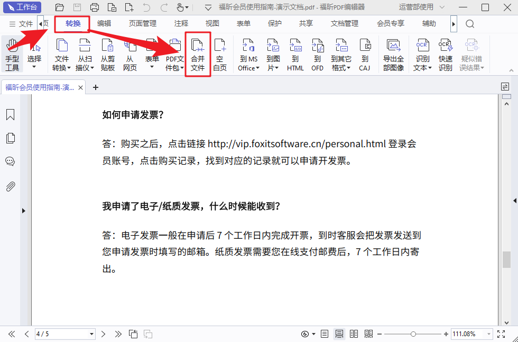Enable single page view mode
Viewport: 518px width, 342px height.
click(325, 334)
